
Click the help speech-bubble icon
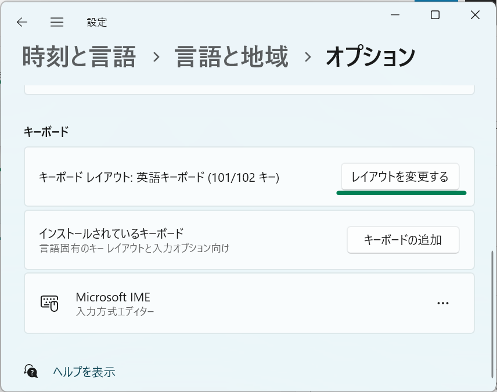31,371
